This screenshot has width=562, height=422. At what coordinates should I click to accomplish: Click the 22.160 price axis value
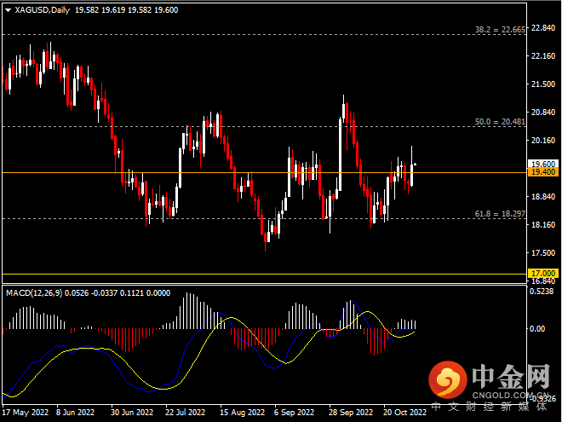click(543, 56)
